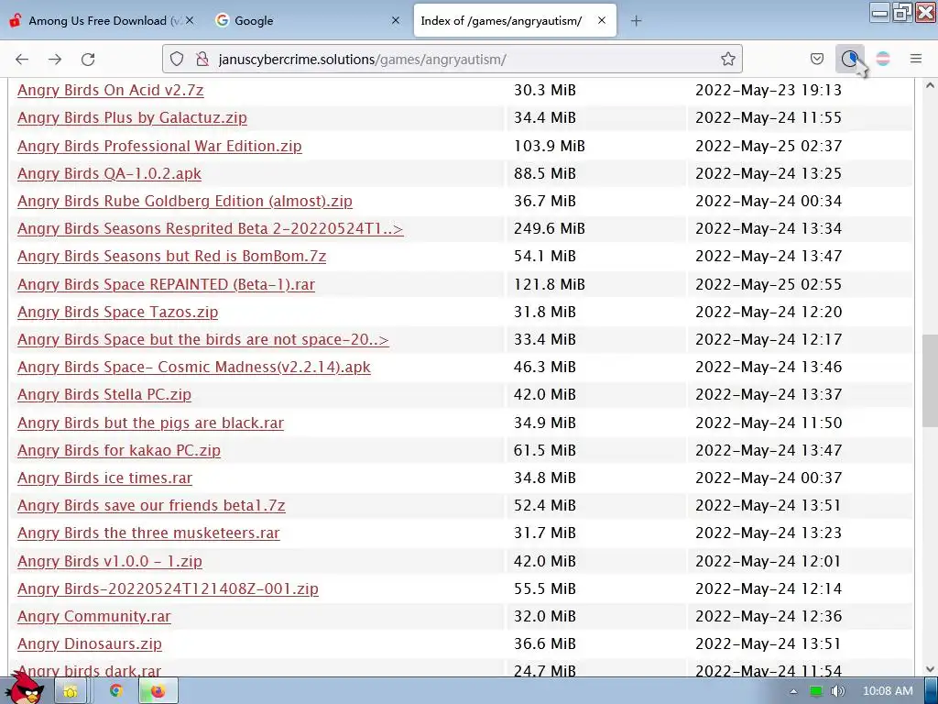This screenshot has height=704, width=938.
Task: Click the blue circular extension toolbar icon
Action: (849, 59)
